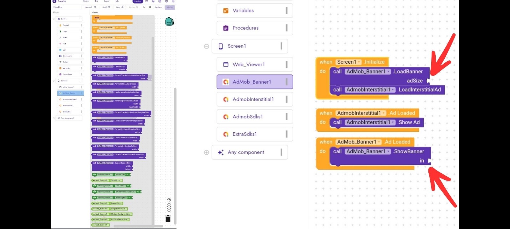Click the Creator logo icon
Viewport: 510px width, 229px height.
(x=54, y=1)
